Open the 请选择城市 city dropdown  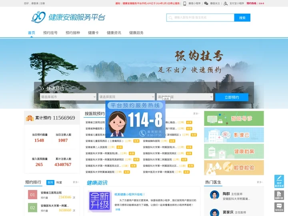(x=68, y=97)
